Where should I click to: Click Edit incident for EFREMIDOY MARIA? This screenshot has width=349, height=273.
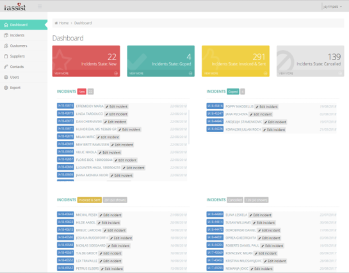click(x=117, y=106)
